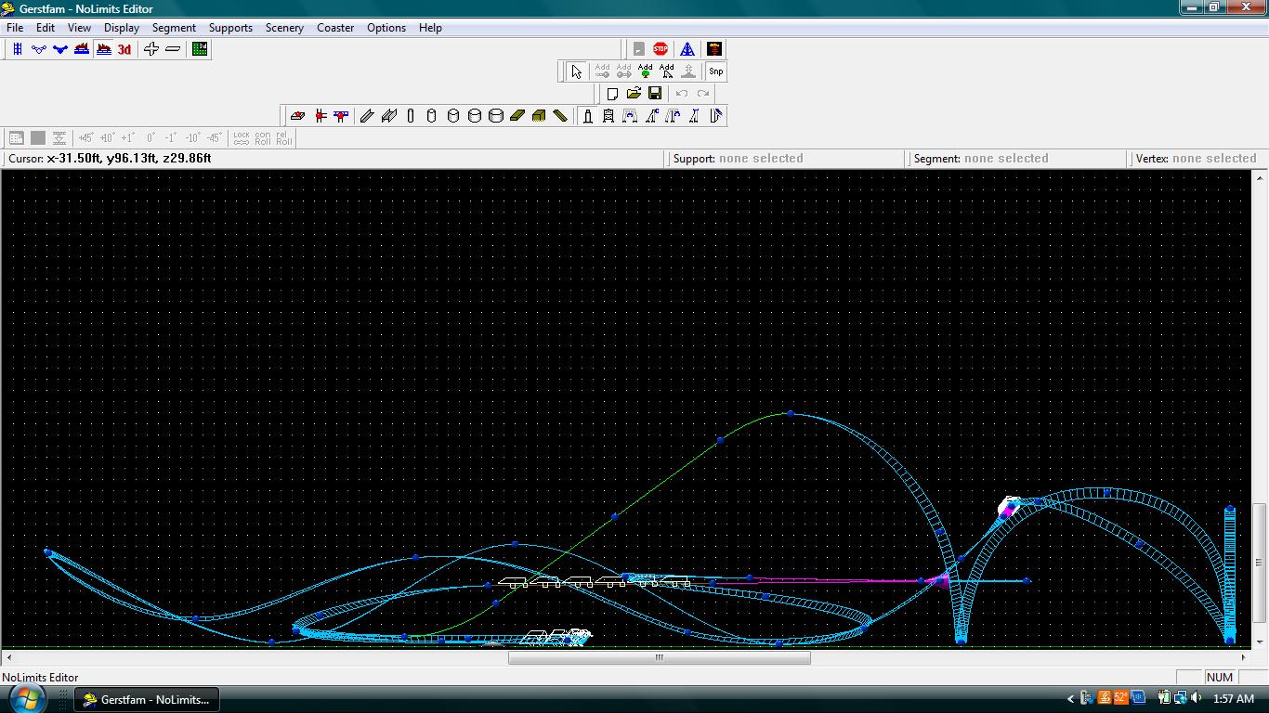1269x713 pixels.
Task: Open the Display menu
Action: (x=121, y=28)
